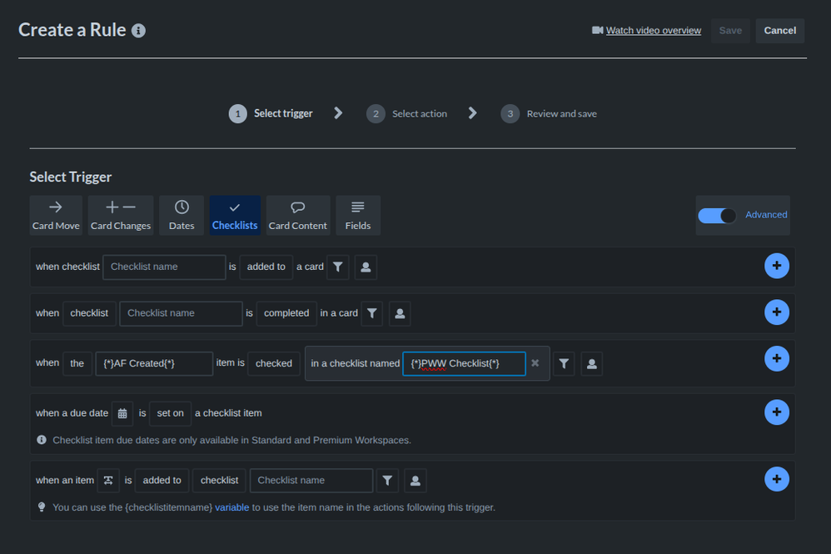Click the {*}PWW Checklist{*} name field
This screenshot has height=554, width=831.
(465, 364)
